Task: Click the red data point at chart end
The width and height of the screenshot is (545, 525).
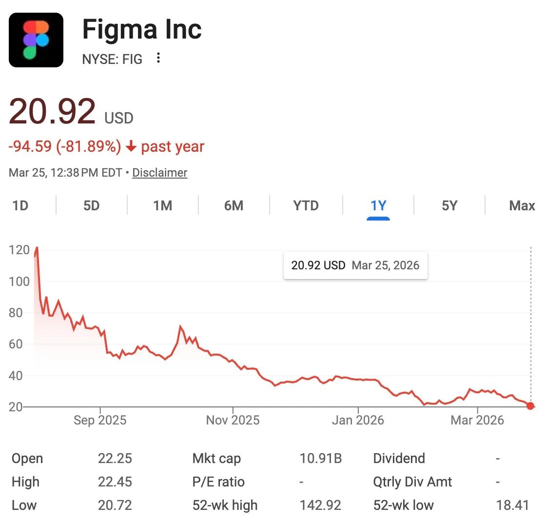Action: (530, 405)
